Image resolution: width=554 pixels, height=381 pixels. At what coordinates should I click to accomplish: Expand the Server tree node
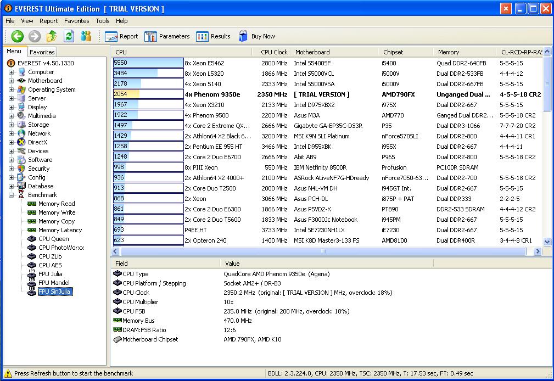pyautogui.click(x=12, y=99)
